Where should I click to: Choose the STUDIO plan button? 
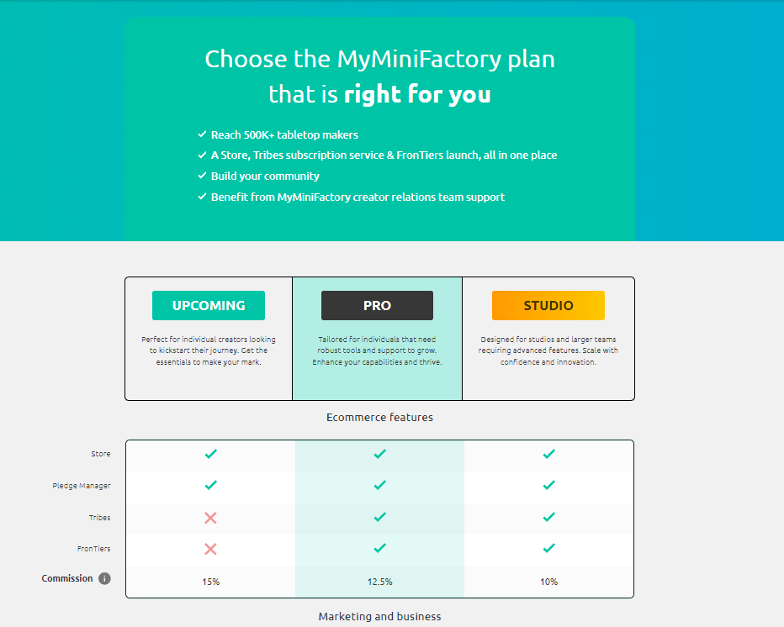point(548,305)
